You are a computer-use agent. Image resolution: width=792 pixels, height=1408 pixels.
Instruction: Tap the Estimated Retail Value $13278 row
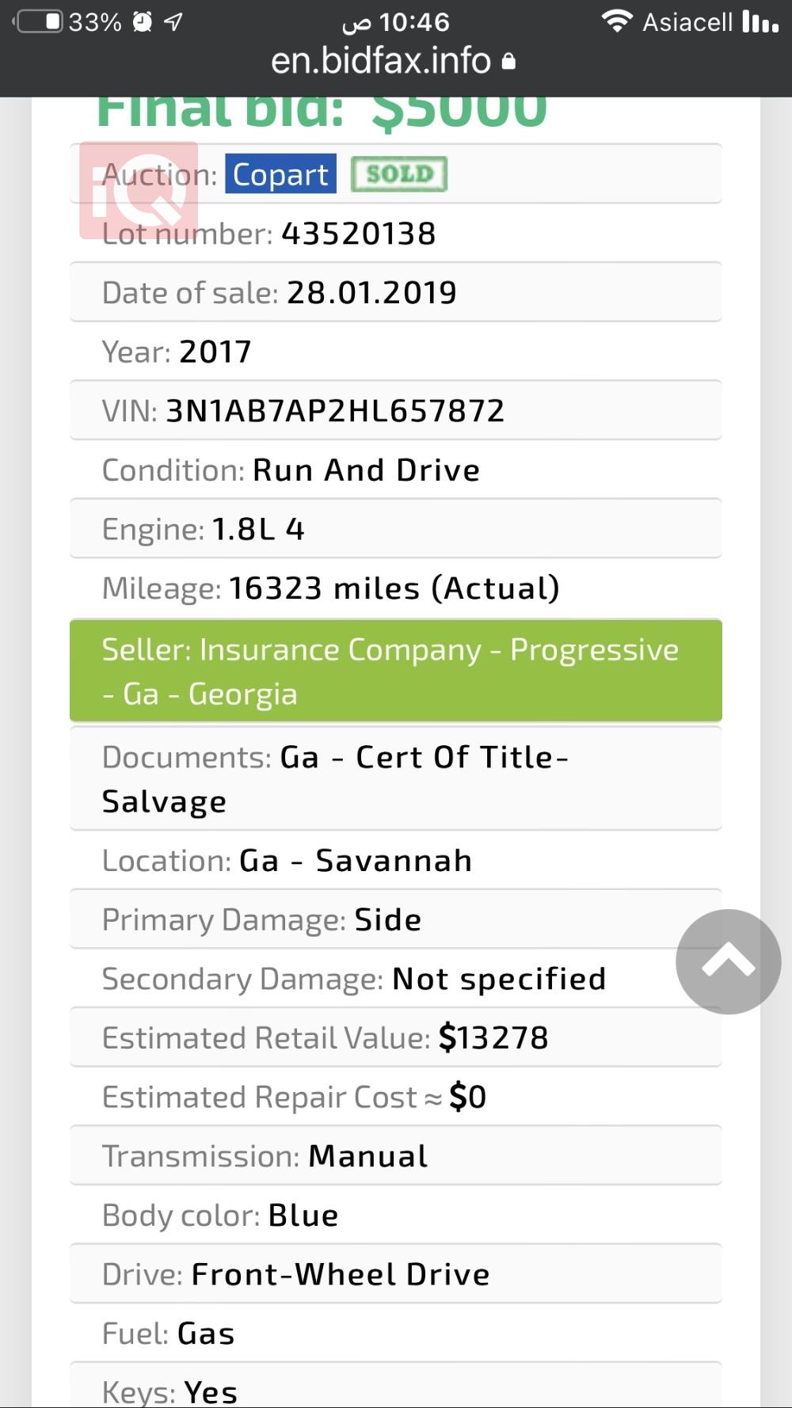pos(395,1037)
